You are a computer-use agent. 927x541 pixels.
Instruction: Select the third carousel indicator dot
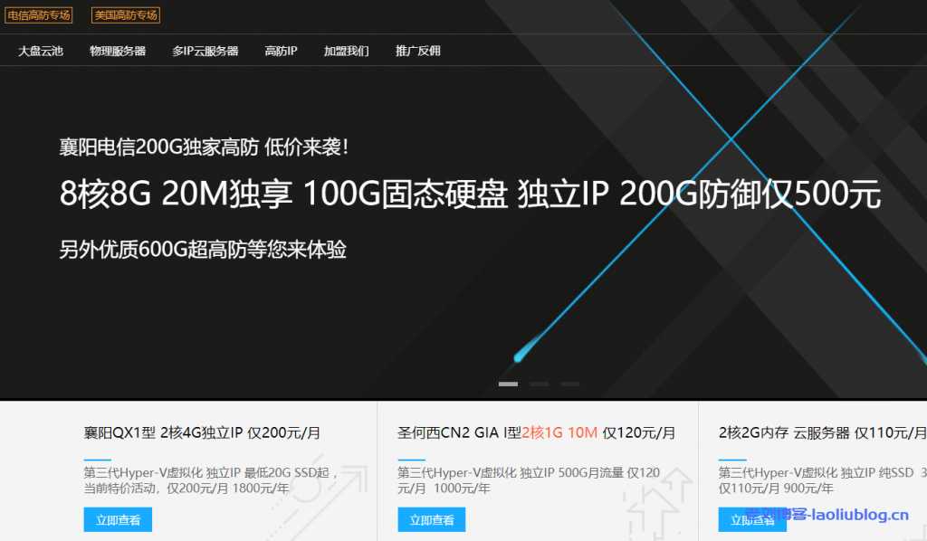(x=570, y=384)
